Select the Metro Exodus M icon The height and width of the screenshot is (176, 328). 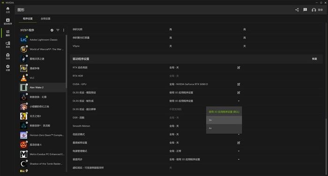click(23, 154)
